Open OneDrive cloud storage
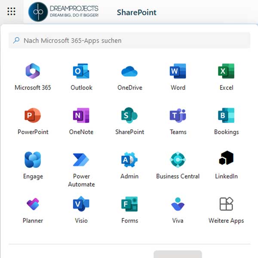The height and width of the screenshot is (258, 258). point(130,77)
